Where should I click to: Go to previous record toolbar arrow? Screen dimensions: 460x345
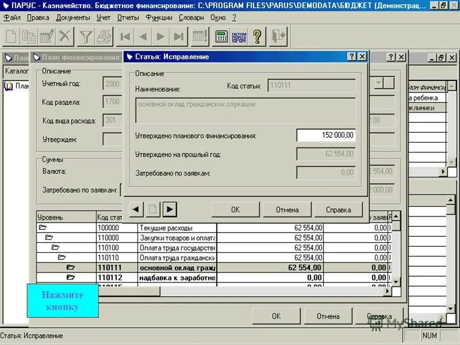(x=143, y=37)
